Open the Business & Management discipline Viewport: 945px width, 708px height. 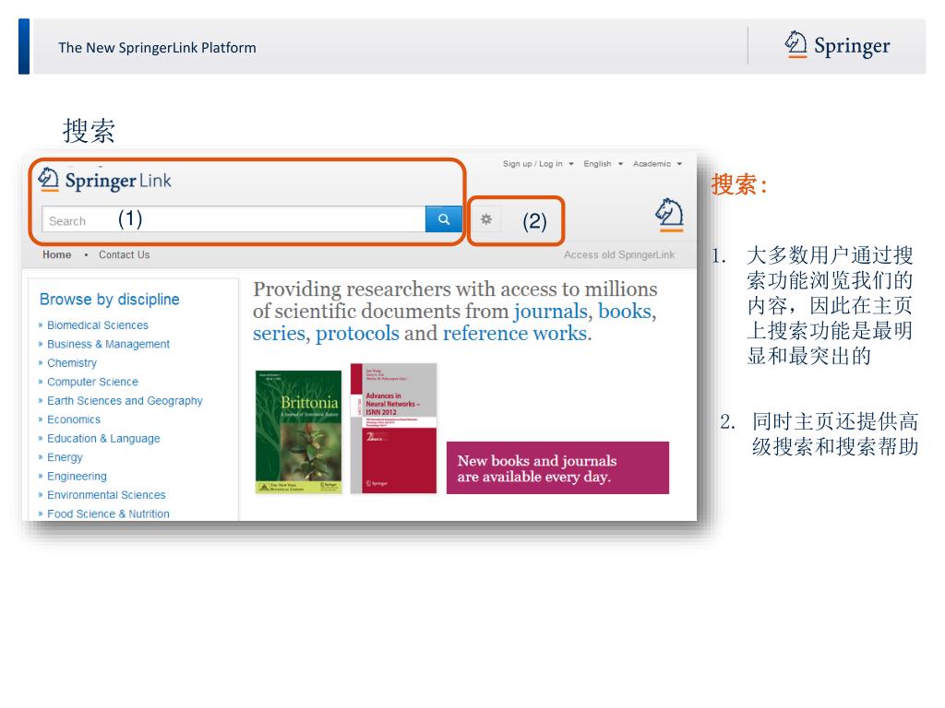[109, 344]
